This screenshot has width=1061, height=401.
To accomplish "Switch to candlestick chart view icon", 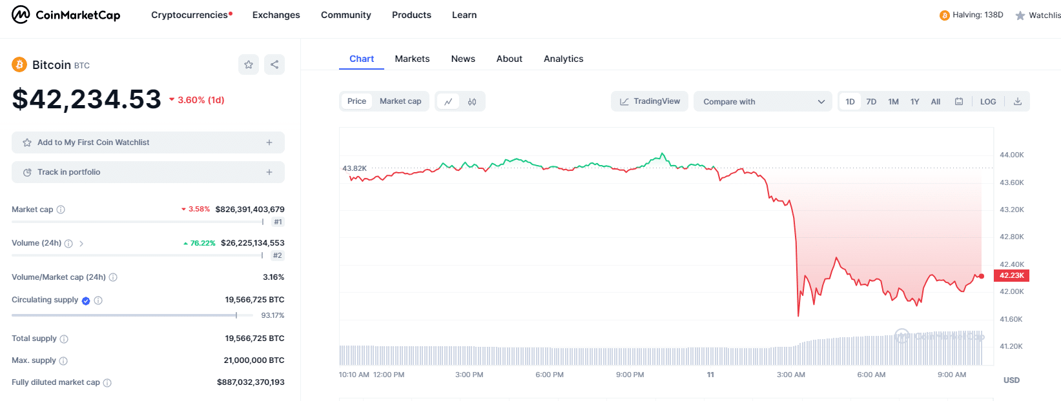I will pyautogui.click(x=472, y=102).
